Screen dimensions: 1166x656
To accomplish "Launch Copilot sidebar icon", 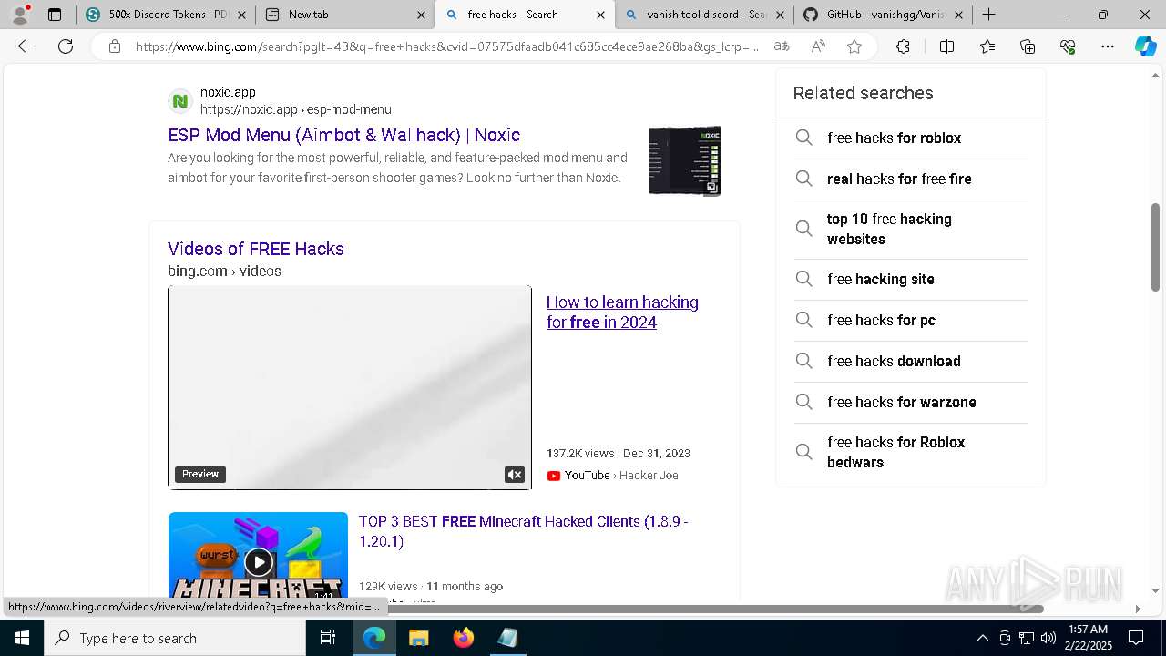I will 1145,46.
